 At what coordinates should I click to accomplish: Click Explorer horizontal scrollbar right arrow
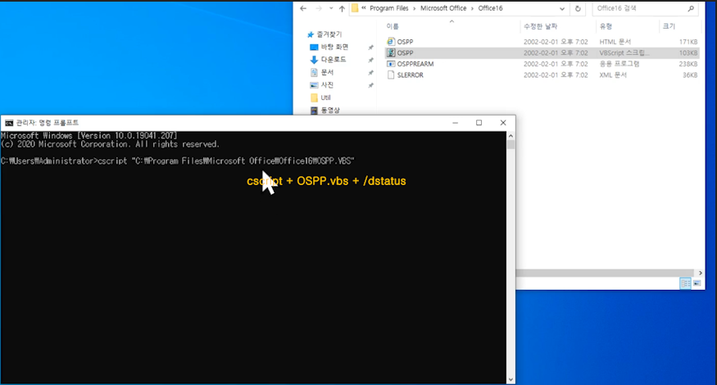pyautogui.click(x=700, y=273)
